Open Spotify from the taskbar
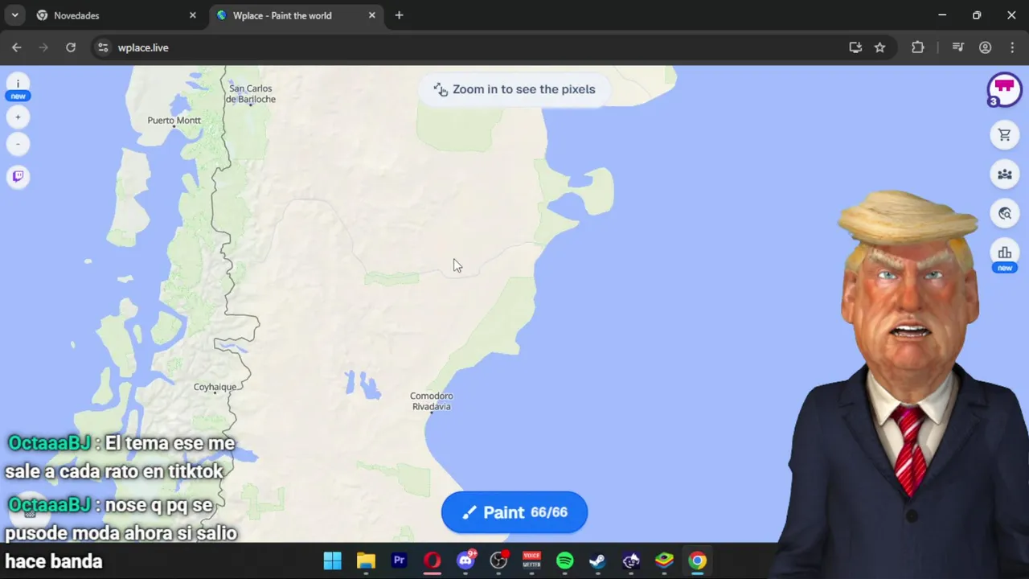 (565, 561)
